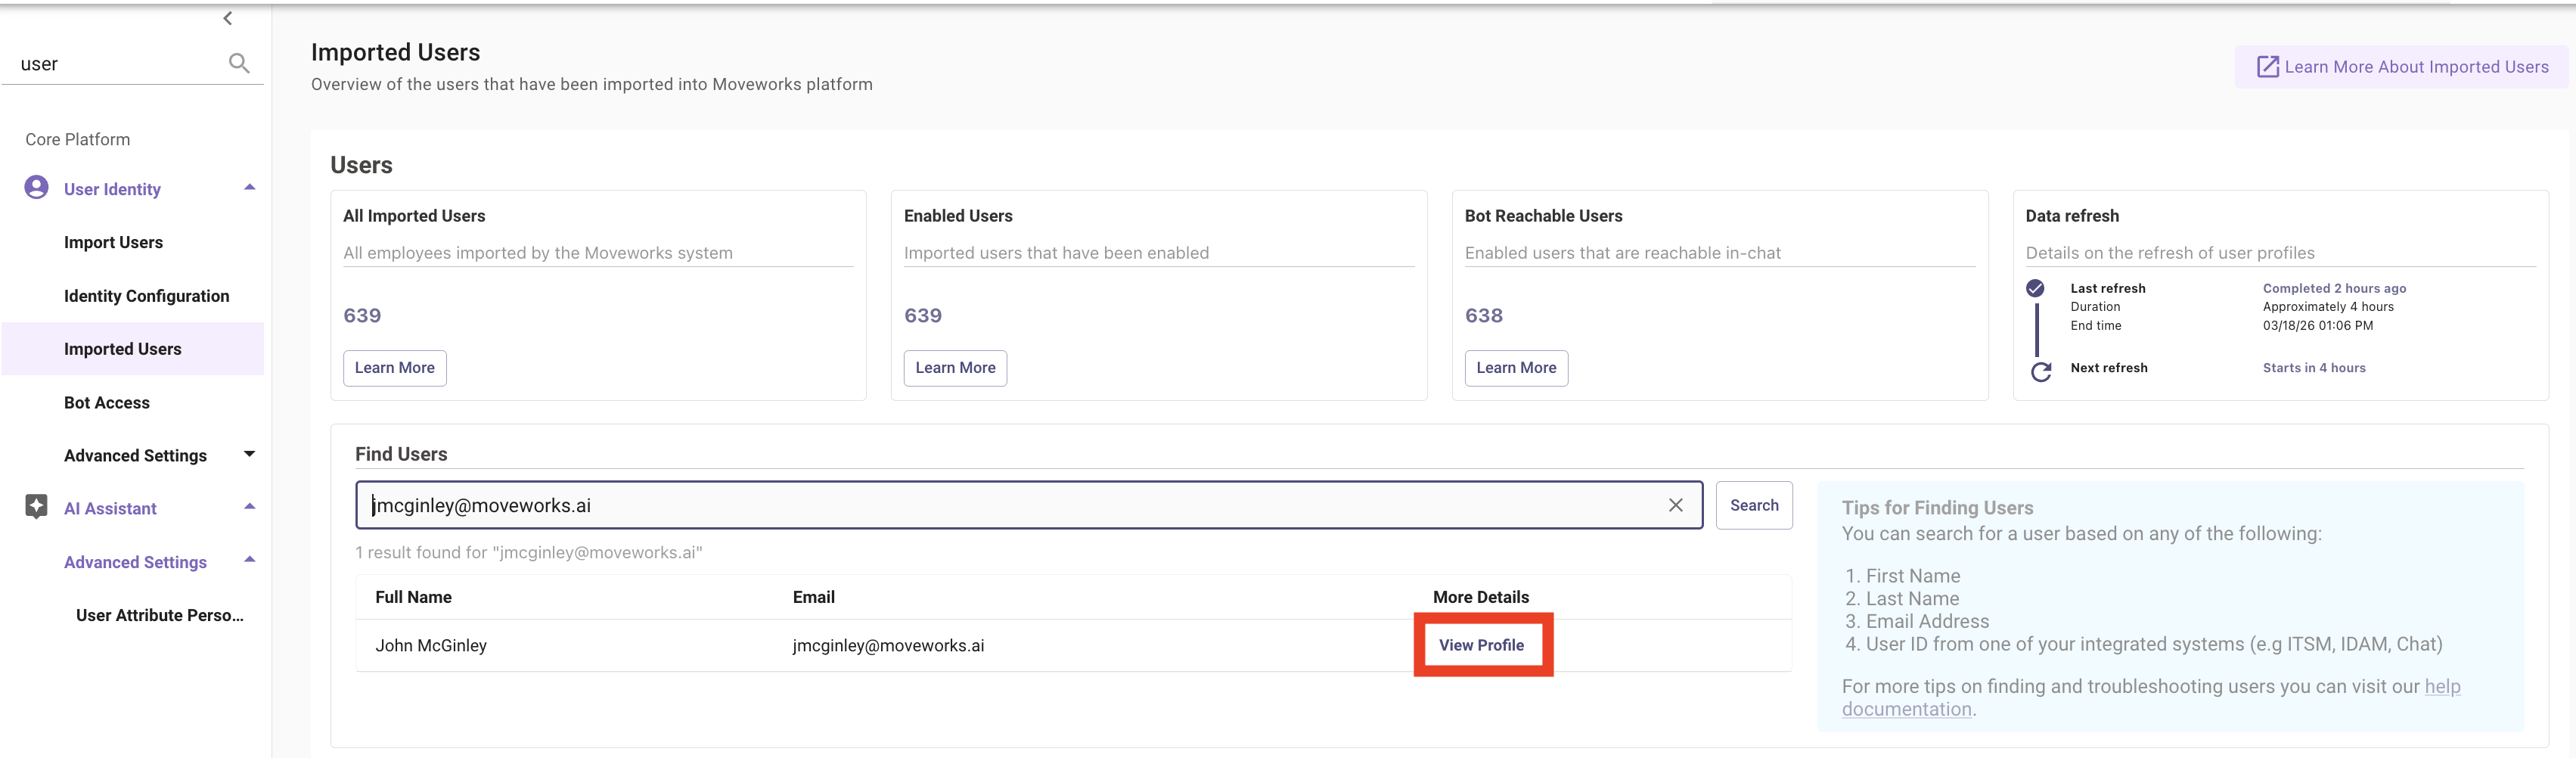
Task: Click the Last refresh checkmark icon
Action: (2034, 288)
